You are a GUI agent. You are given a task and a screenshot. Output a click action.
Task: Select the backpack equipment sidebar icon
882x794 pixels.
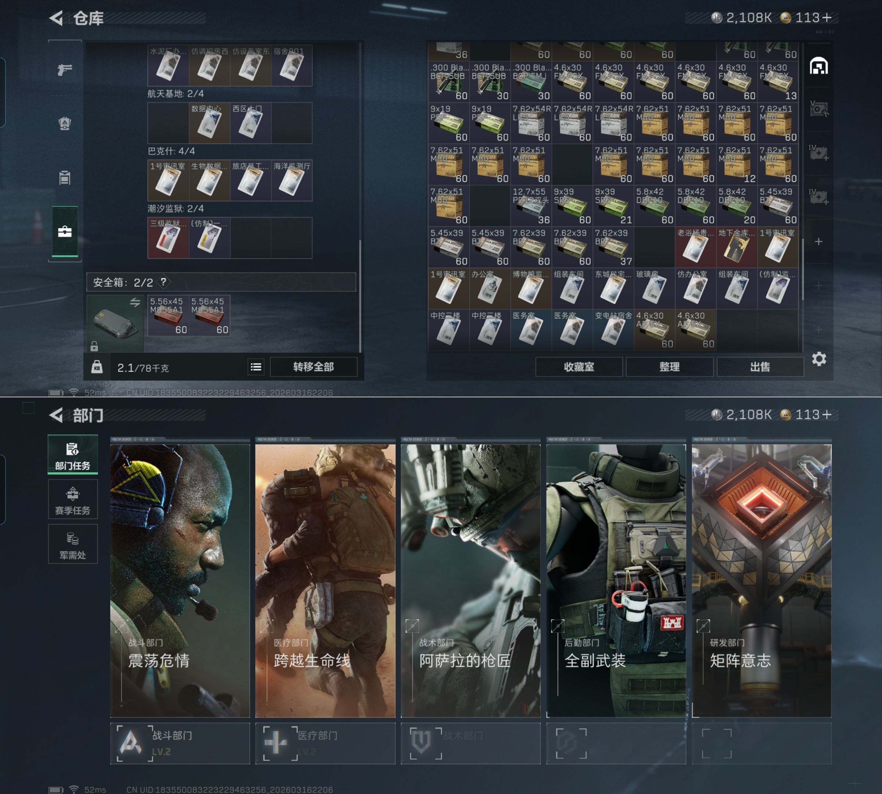(x=65, y=124)
